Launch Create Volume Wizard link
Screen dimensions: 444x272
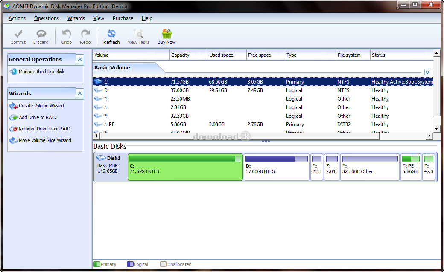tap(41, 106)
